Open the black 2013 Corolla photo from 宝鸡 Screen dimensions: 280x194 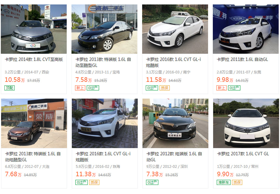[x=104, y=29]
